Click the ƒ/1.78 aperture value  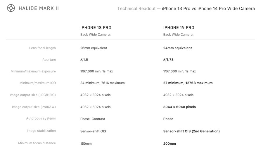[168, 60]
